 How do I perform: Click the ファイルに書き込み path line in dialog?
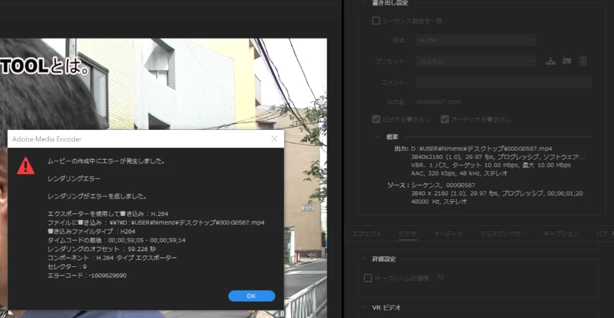pos(156,223)
